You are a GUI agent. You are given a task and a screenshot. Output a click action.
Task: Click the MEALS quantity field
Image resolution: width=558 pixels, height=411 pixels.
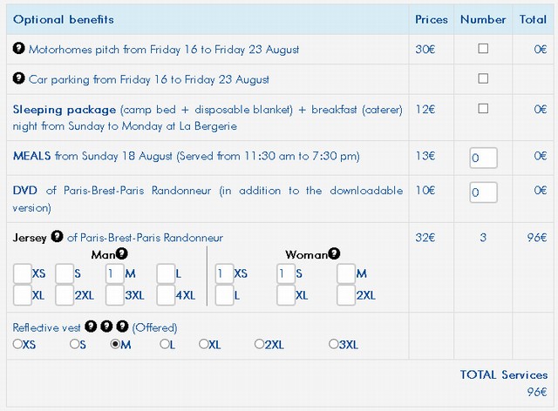point(483,158)
